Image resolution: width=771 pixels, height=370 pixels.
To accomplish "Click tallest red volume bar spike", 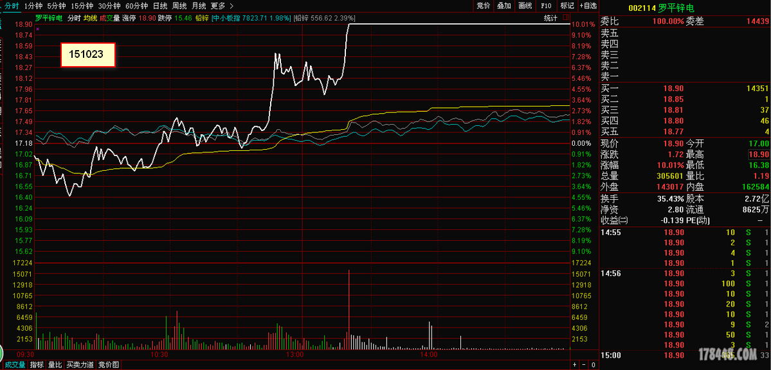I will tap(349, 310).
